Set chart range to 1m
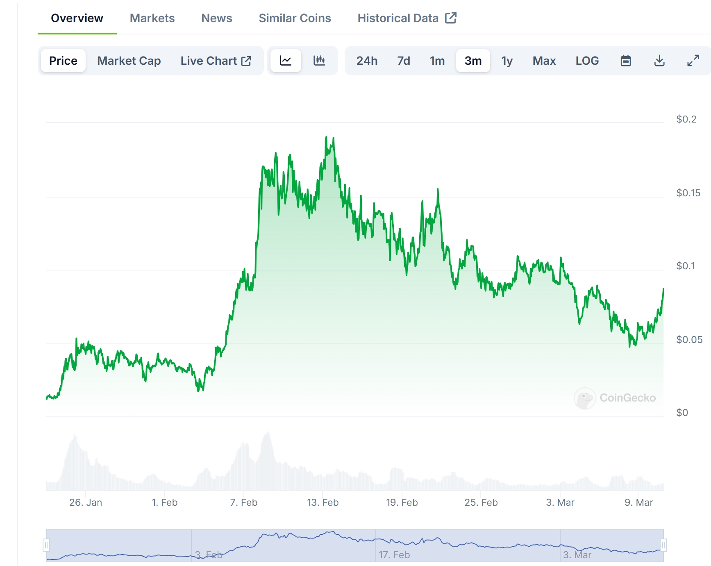The width and height of the screenshot is (711, 566). click(437, 61)
